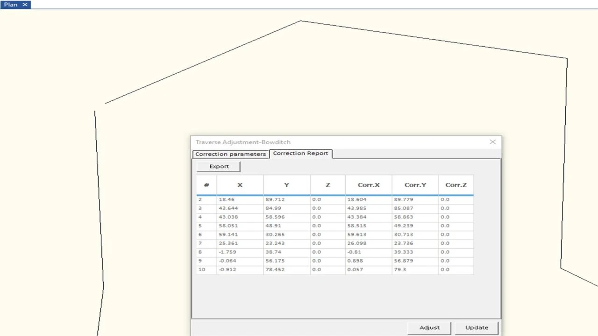Select Corr.X value 0.057
The image size is (598, 336).
click(x=369, y=270)
